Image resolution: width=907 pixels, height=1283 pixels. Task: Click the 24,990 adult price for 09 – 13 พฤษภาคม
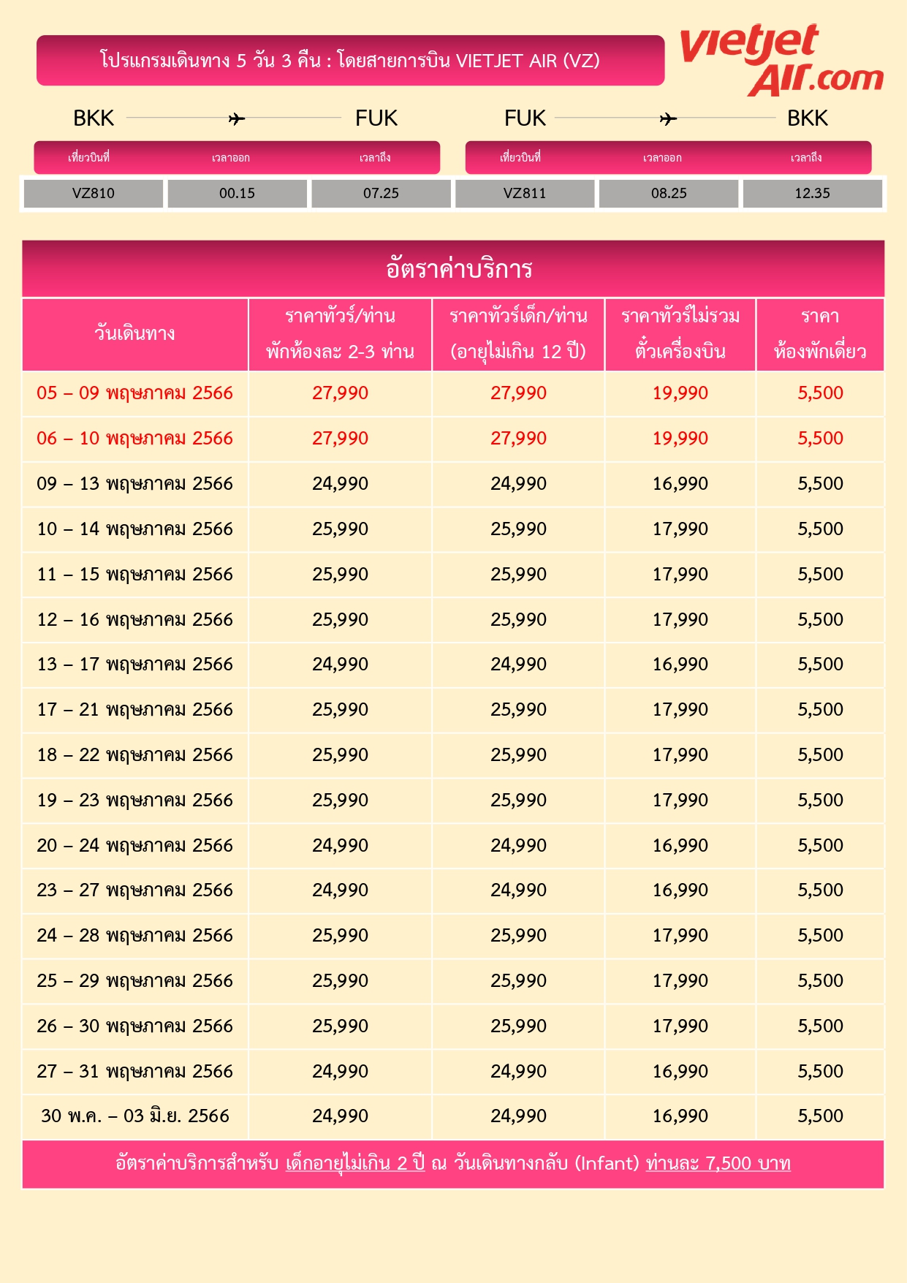341,484
